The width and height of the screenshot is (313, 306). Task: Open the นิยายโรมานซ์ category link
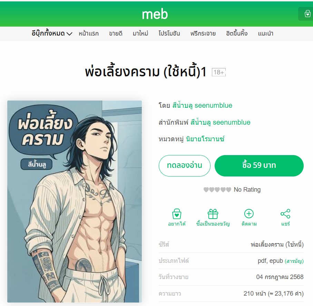[x=205, y=139]
